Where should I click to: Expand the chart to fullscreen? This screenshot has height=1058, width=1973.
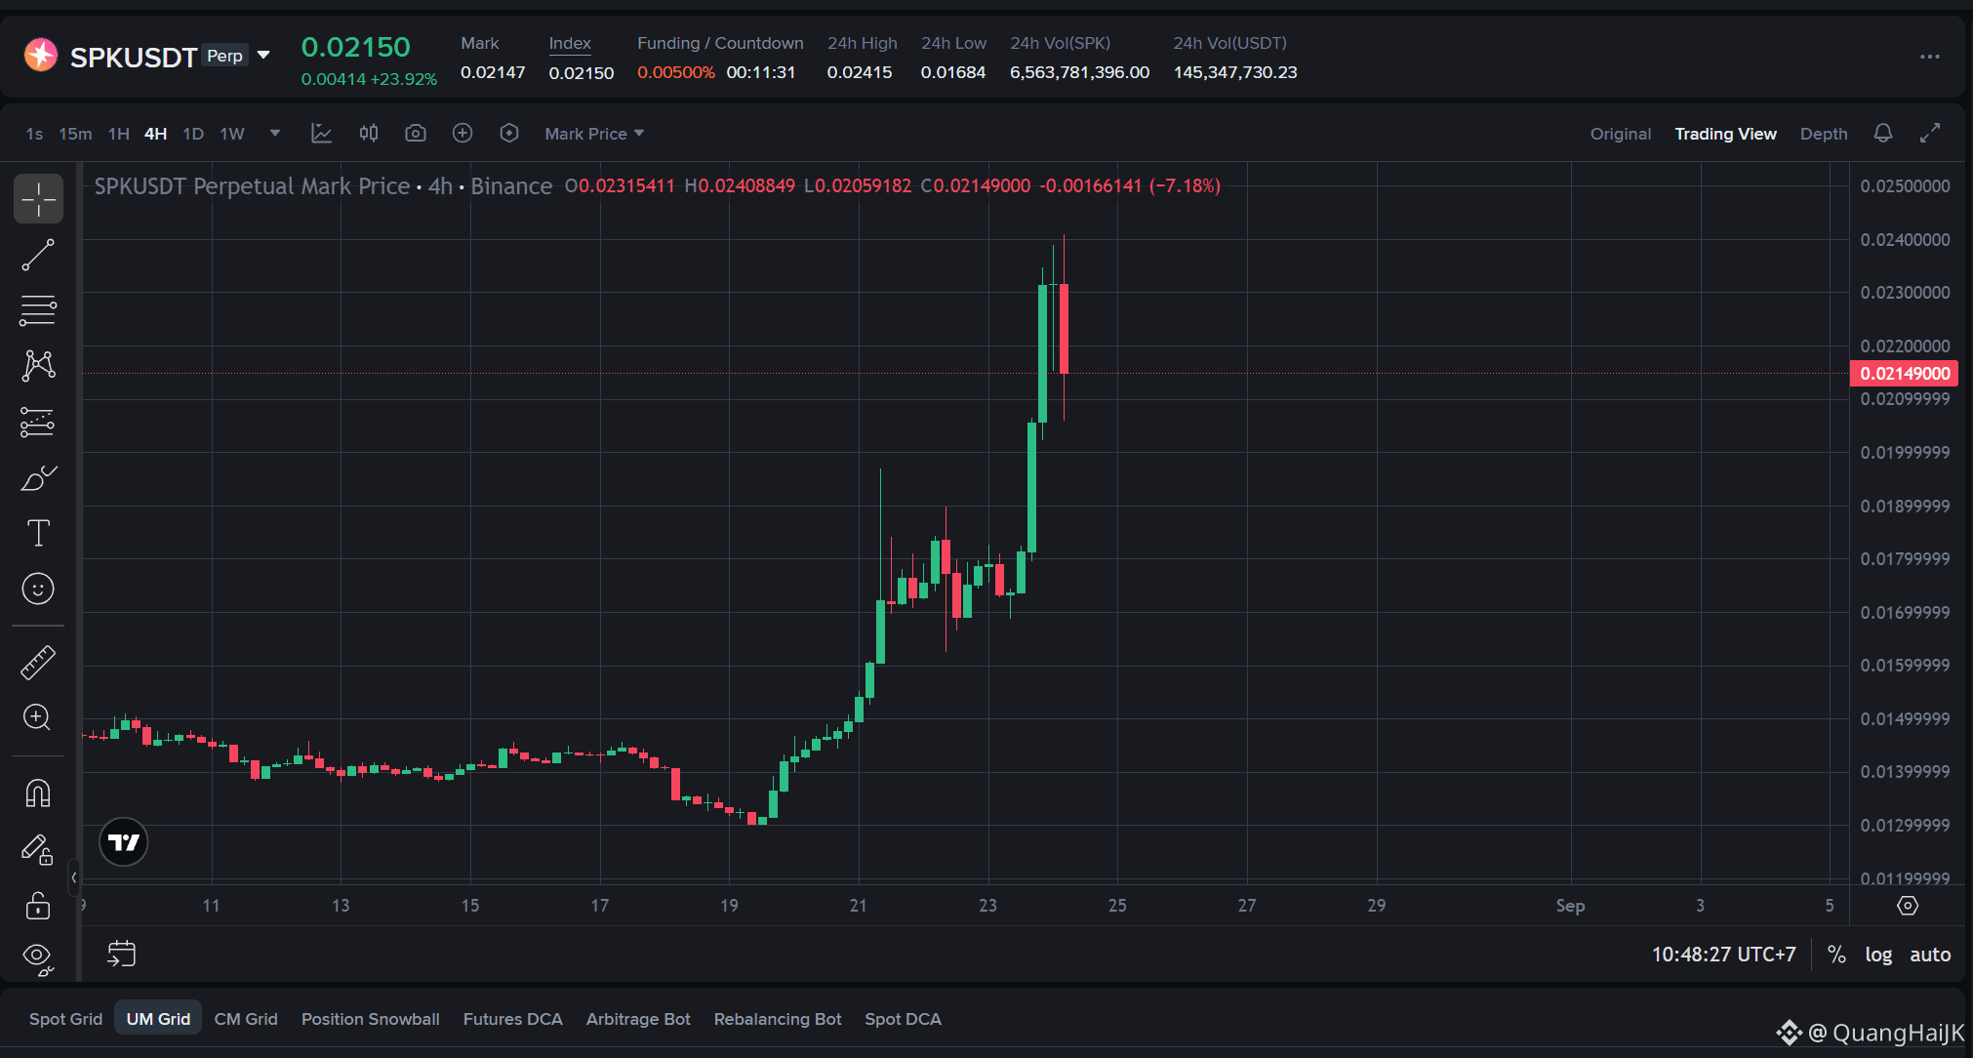coord(1930,134)
